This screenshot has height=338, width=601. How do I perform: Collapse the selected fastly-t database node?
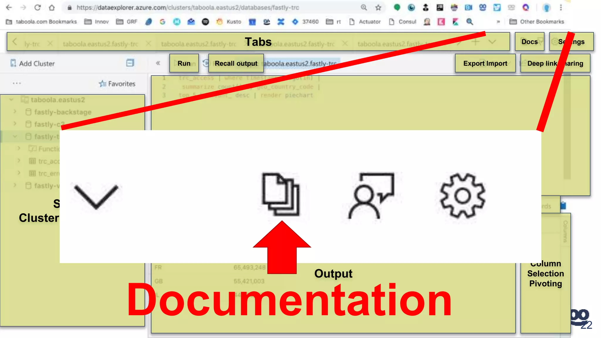[x=15, y=136]
